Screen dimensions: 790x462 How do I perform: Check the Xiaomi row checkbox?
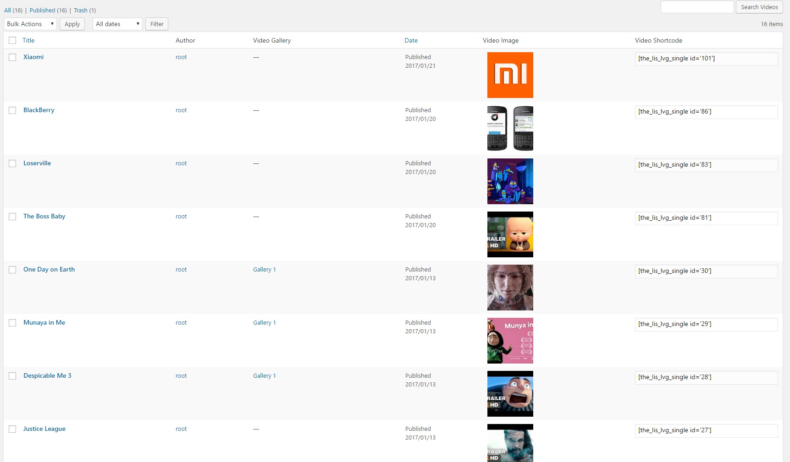pos(12,57)
